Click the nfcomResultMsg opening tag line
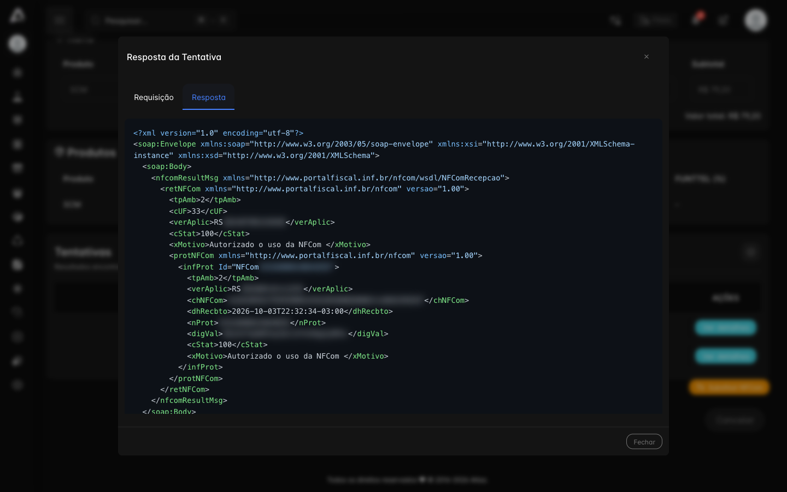This screenshot has height=492, width=787. [330, 178]
